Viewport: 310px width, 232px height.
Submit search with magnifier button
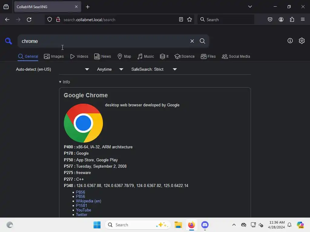coord(202,41)
